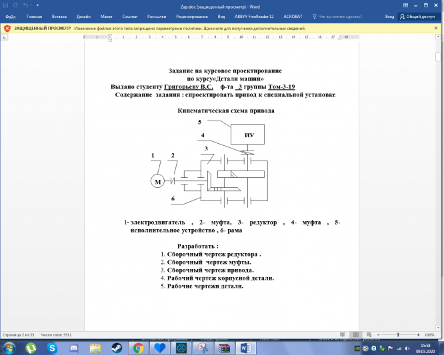Click the Вход sign-in button
The image size is (444, 355).
tap(389, 17)
